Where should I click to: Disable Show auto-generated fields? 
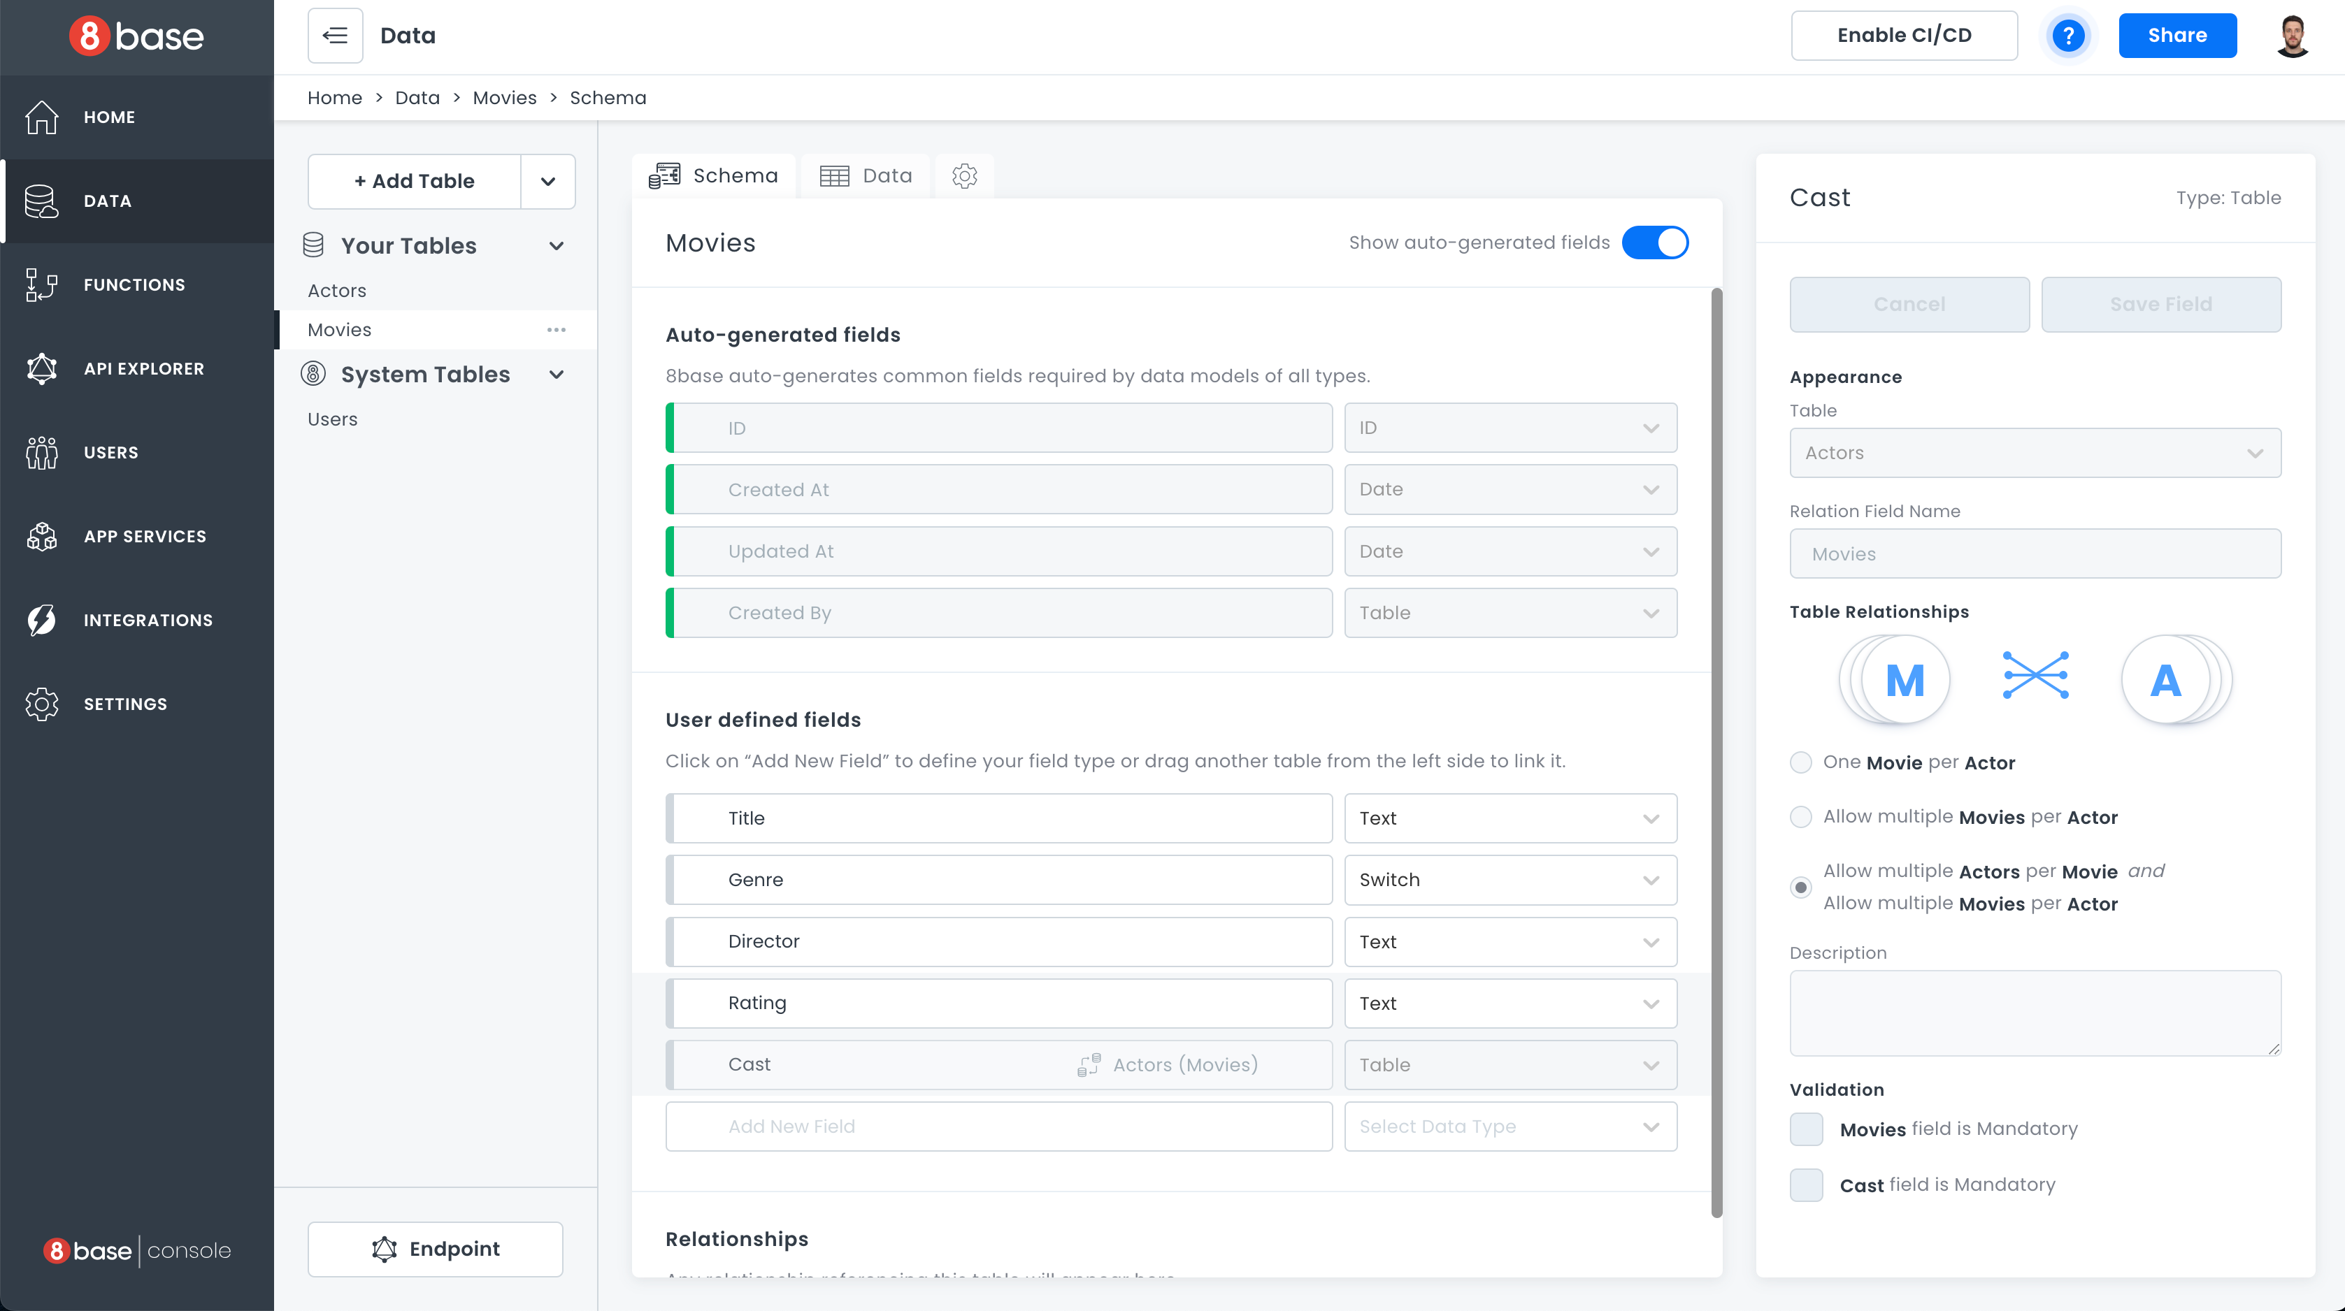tap(1655, 242)
